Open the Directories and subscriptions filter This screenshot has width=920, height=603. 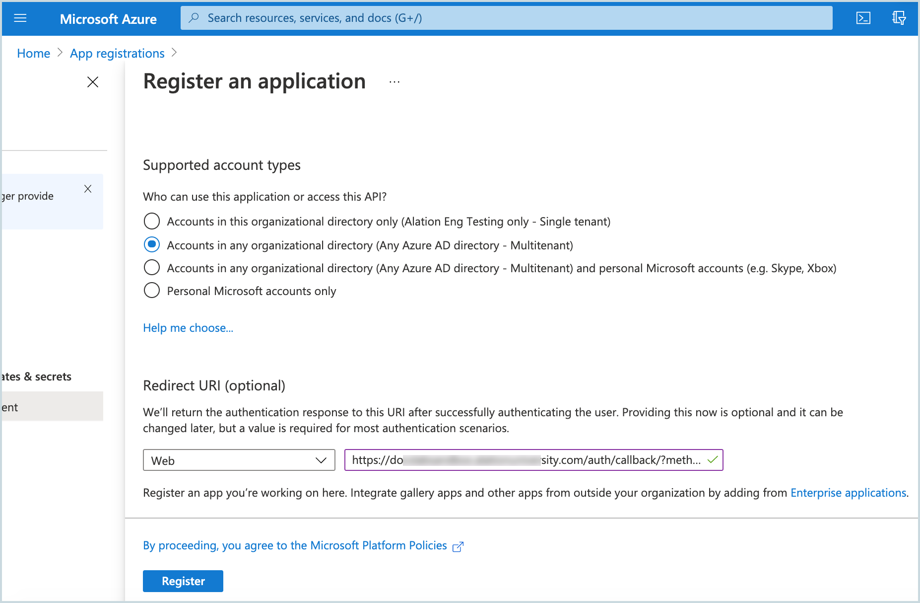[x=899, y=18]
